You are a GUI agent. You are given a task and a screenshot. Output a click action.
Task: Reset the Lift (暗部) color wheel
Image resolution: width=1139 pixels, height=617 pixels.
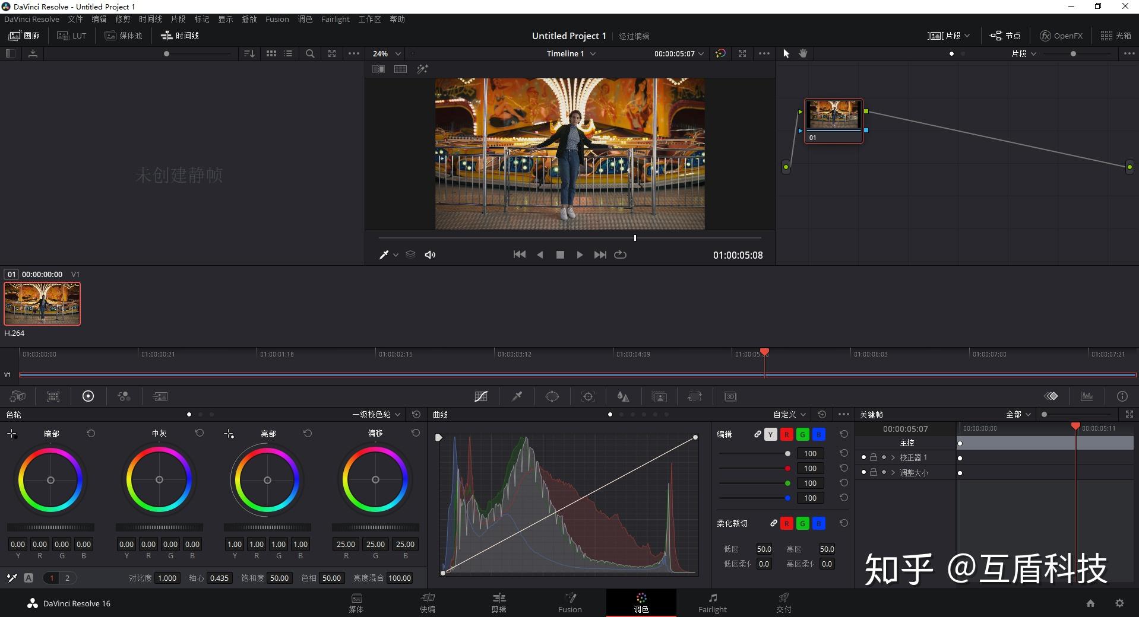click(91, 434)
